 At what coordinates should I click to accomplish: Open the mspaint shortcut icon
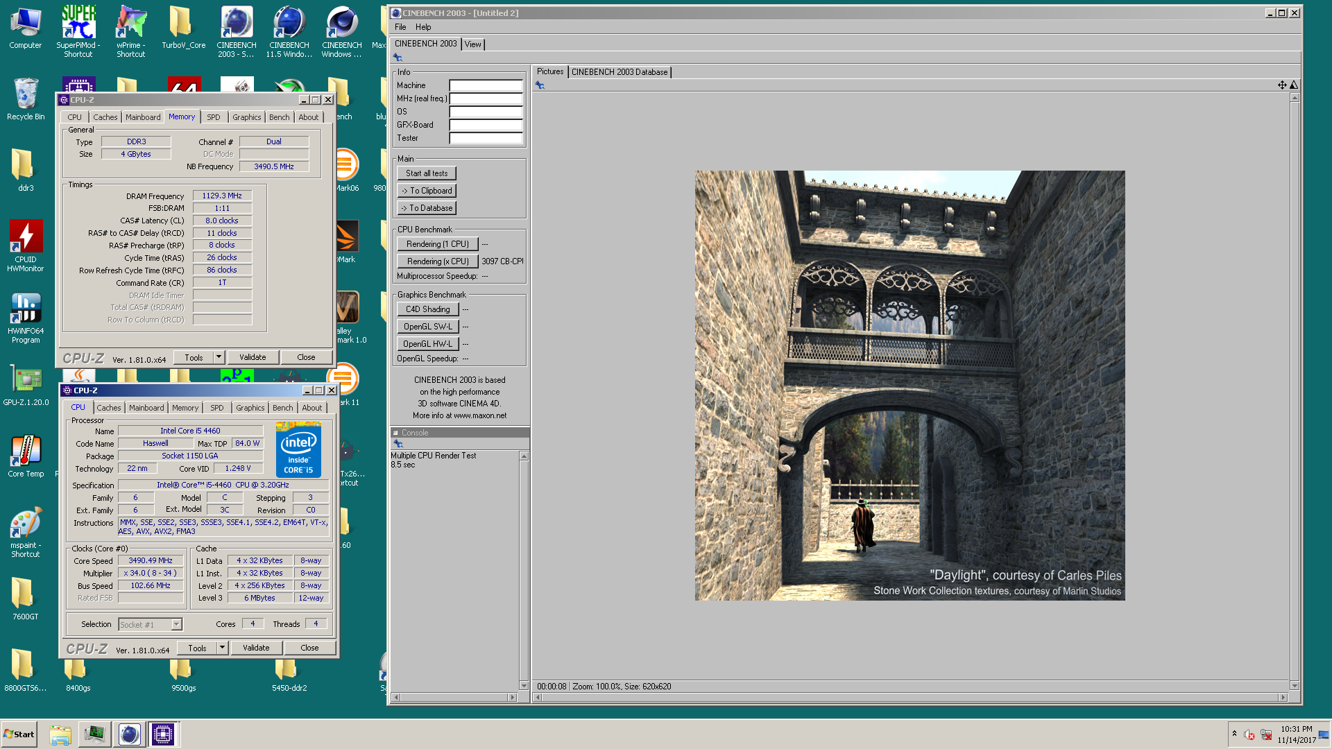pyautogui.click(x=26, y=533)
